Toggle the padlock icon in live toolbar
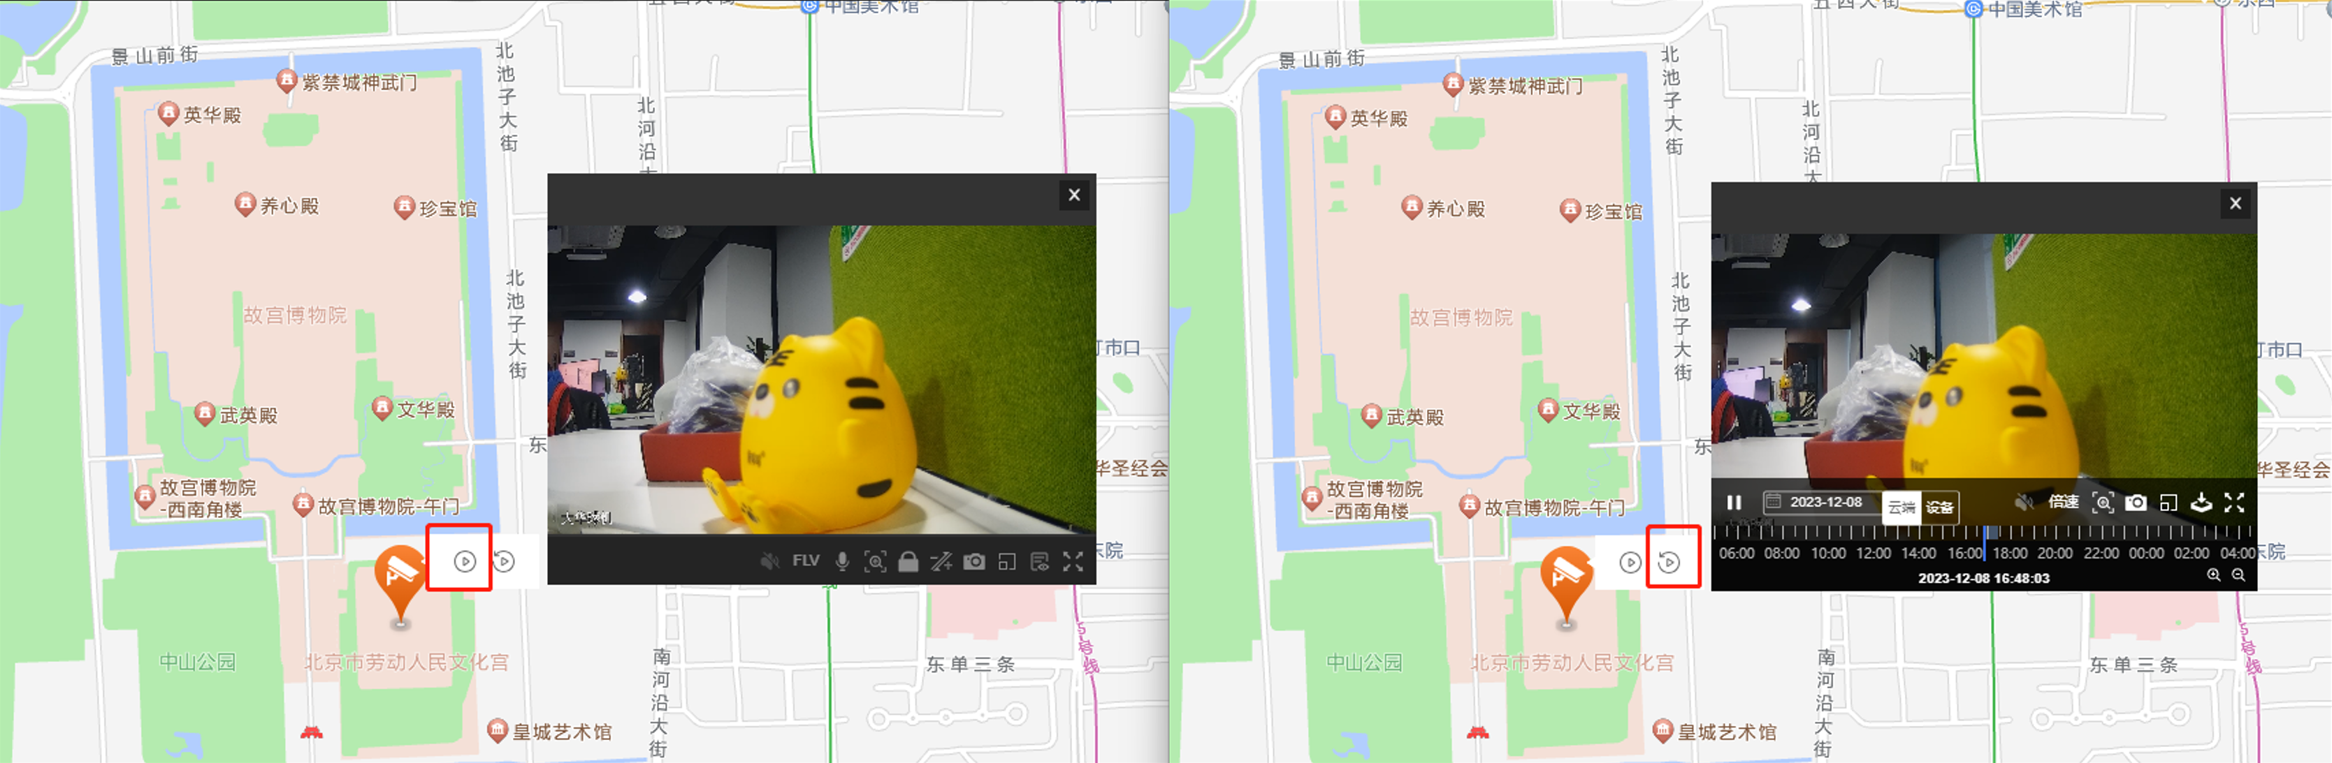Screen dimensions: 2332x763 click(x=908, y=561)
